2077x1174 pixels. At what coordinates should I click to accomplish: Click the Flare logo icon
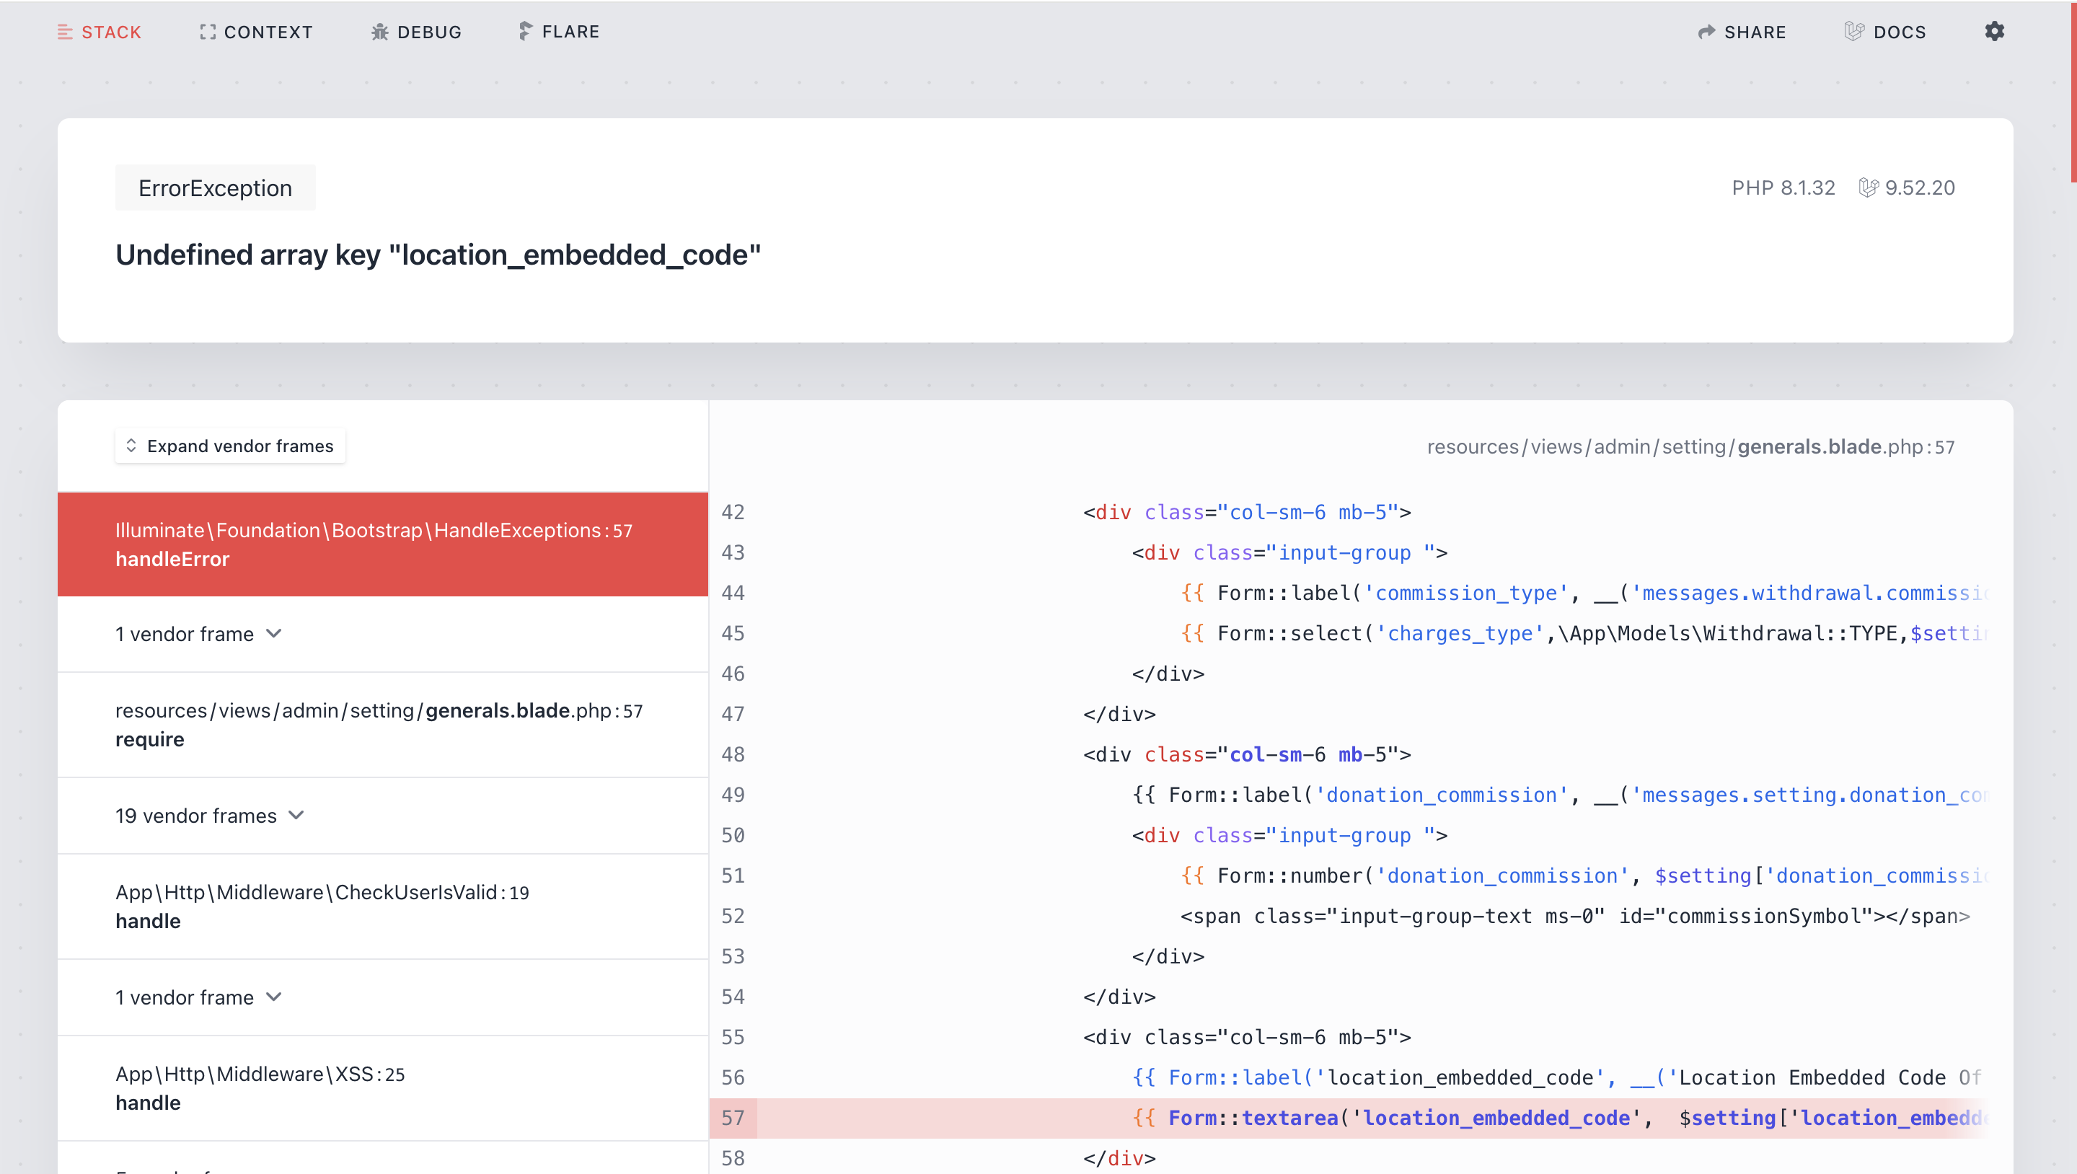click(525, 32)
